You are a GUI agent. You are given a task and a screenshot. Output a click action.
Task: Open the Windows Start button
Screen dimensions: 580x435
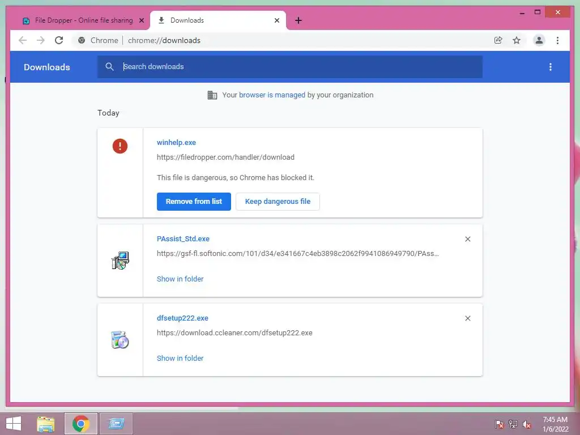coord(14,424)
